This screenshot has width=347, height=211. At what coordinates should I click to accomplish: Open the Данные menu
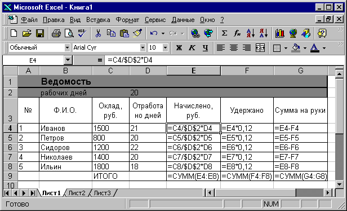tap(183, 20)
